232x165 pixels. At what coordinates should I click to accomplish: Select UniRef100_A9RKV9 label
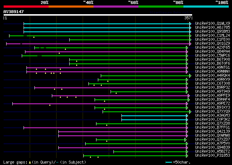click(212, 80)
